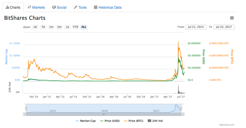
Task: Open the chart hamburger context menu
Action: point(232,18)
